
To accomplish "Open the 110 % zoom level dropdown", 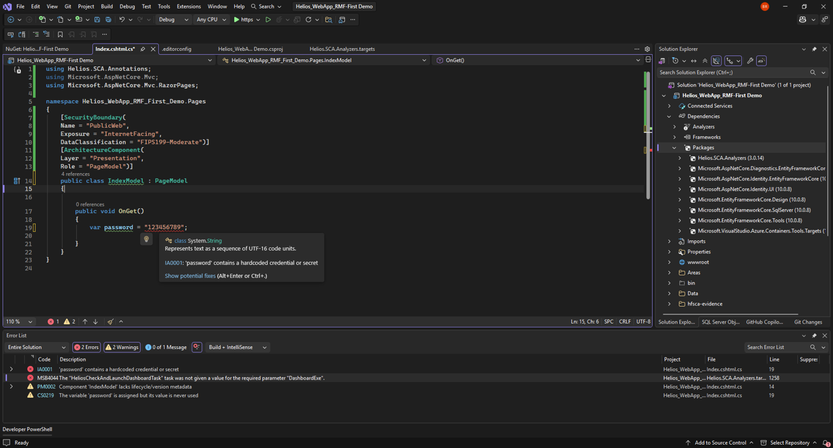I will [x=19, y=322].
